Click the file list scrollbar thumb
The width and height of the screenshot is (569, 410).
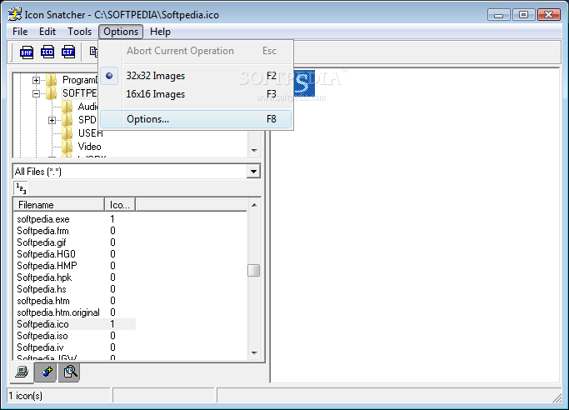point(253,270)
